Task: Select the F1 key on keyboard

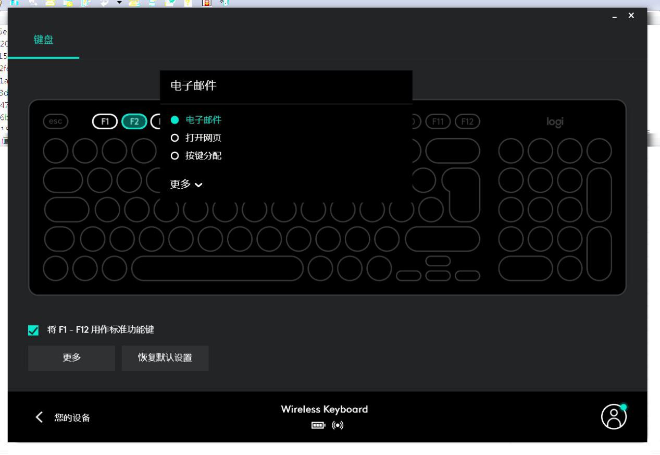Action: coord(105,121)
